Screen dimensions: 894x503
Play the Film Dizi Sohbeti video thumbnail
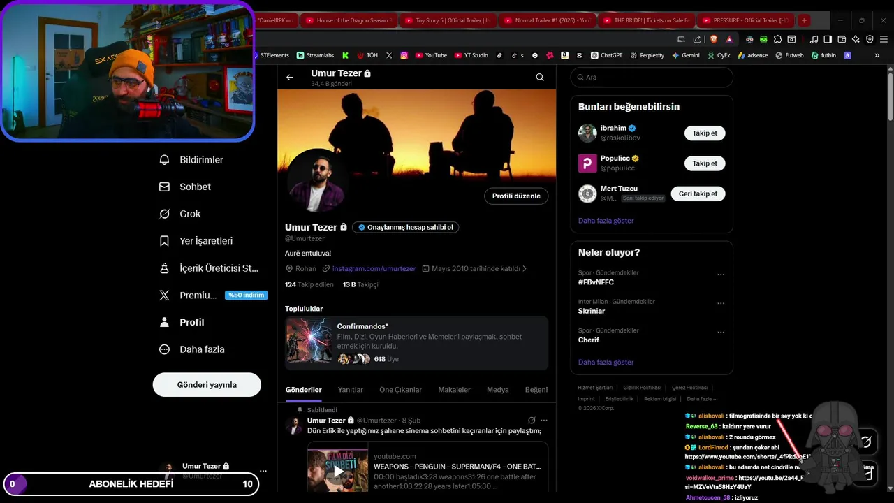tap(338, 470)
